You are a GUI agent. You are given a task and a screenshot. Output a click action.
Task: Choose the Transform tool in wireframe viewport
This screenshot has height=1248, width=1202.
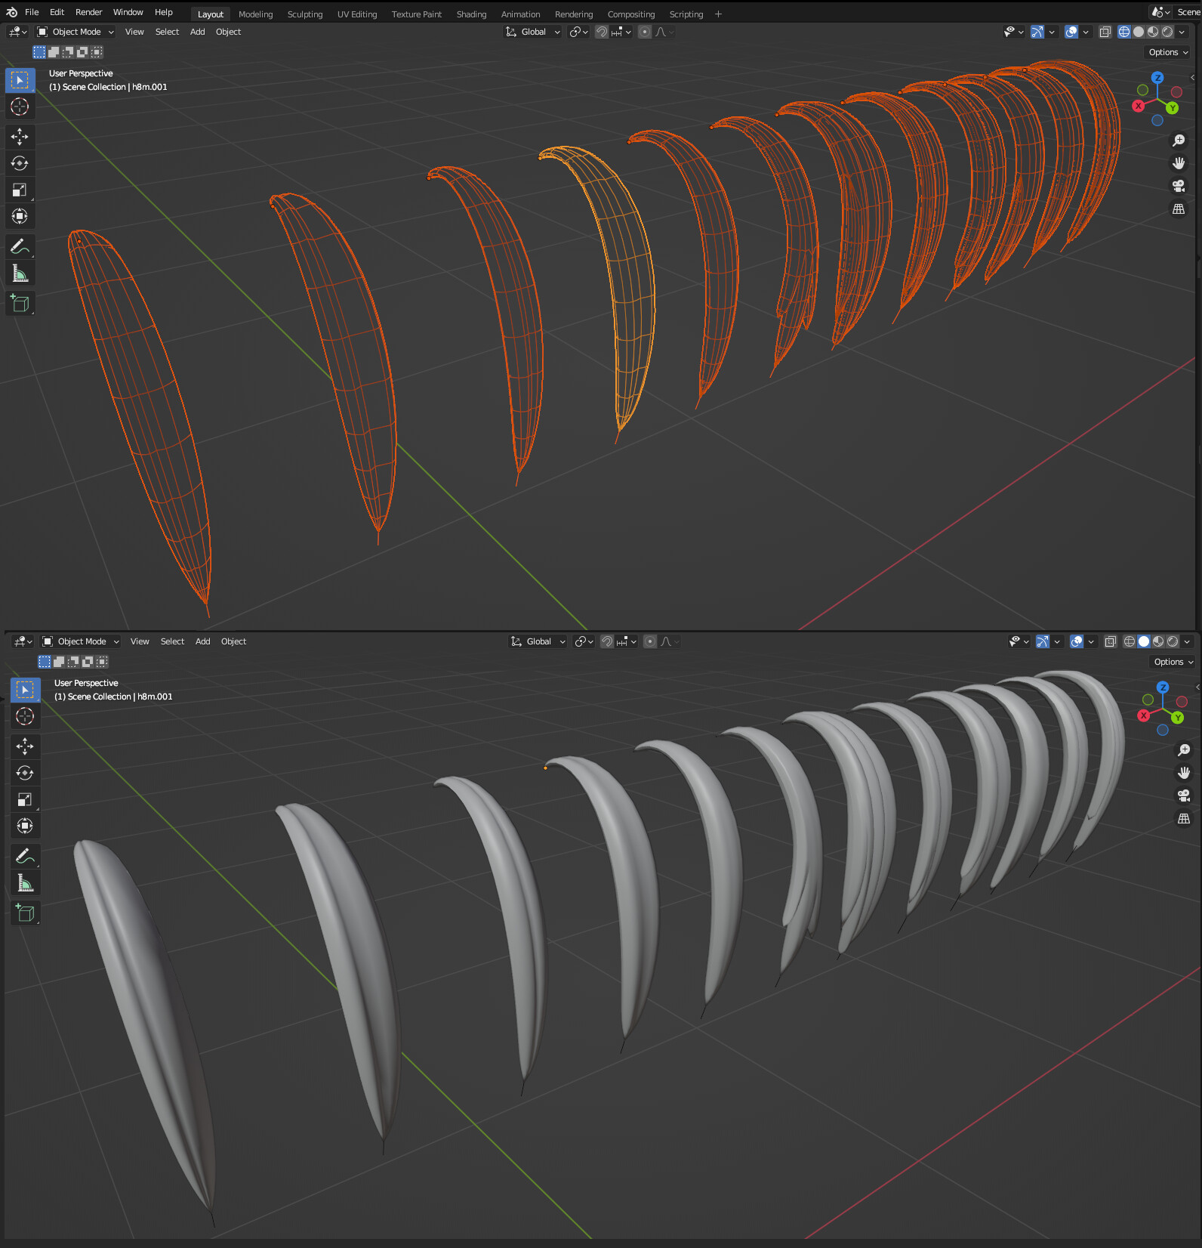click(x=20, y=216)
